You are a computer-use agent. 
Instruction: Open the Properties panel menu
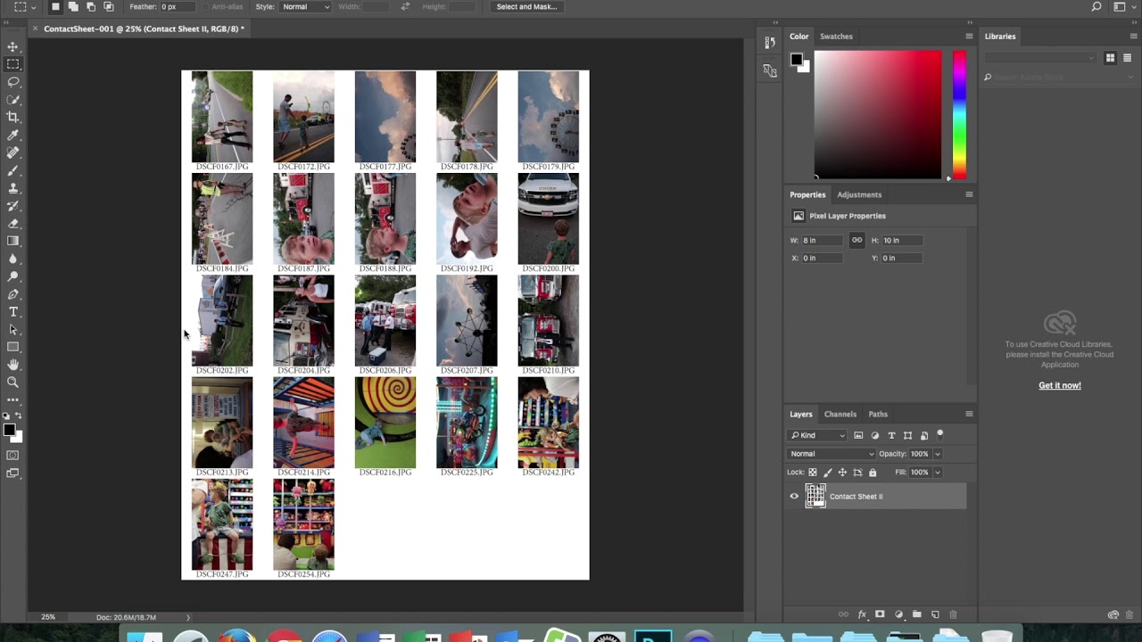coord(969,194)
